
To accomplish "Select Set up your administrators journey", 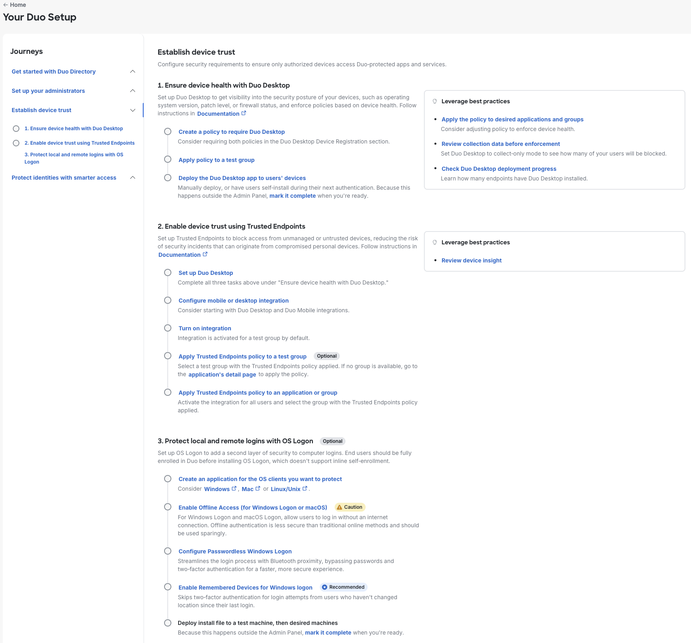I will [48, 91].
